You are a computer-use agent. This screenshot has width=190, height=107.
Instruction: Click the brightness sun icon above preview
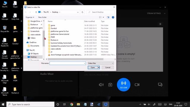pyautogui.click(x=160, y=24)
